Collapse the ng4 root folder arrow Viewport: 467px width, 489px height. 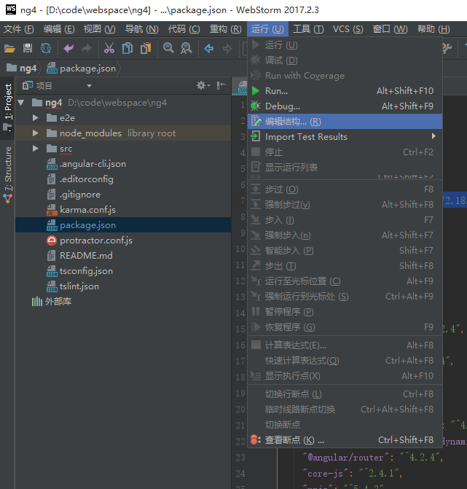click(x=21, y=103)
